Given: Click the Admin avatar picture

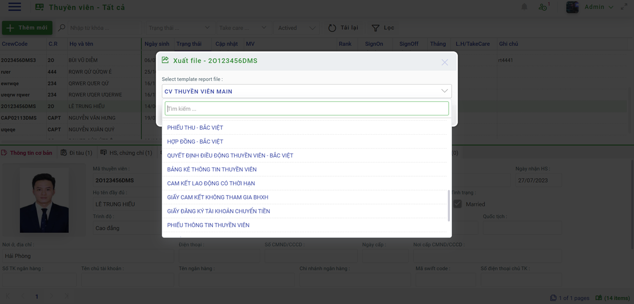Looking at the screenshot, I should pyautogui.click(x=573, y=7).
